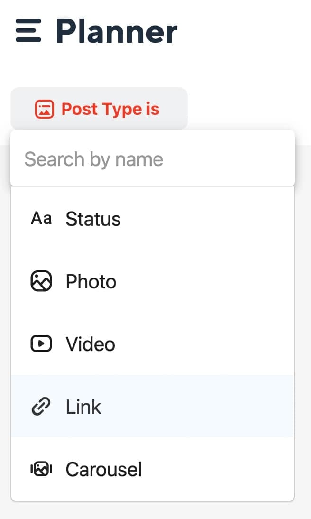This screenshot has height=519, width=311.
Task: Click the Video play icon
Action: click(41, 343)
